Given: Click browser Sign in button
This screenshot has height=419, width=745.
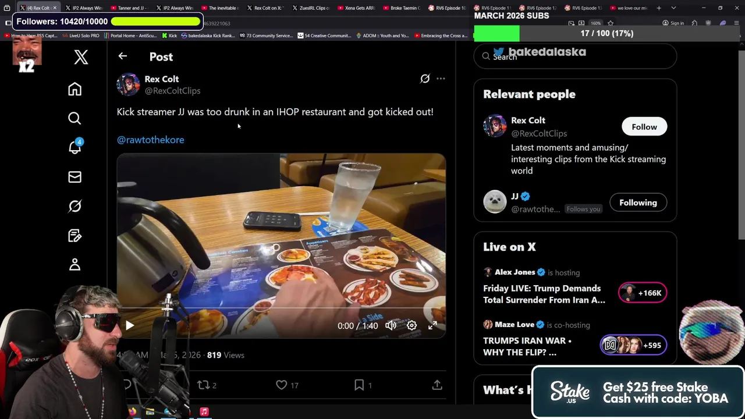Looking at the screenshot, I should [673, 23].
